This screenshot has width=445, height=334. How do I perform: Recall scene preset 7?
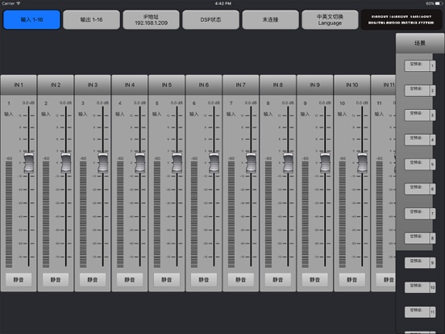pyautogui.click(x=420, y=214)
